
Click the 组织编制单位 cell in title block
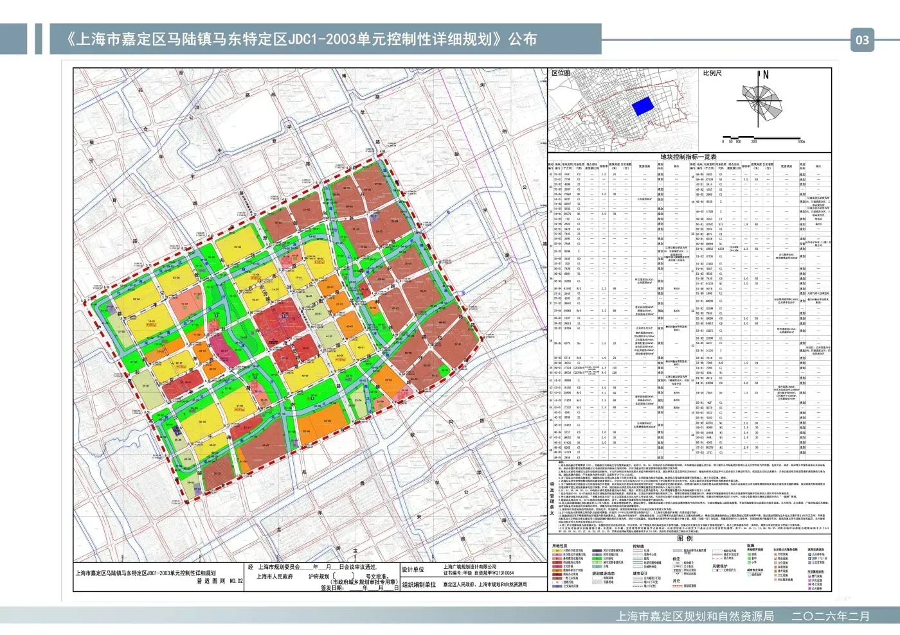[x=419, y=584]
